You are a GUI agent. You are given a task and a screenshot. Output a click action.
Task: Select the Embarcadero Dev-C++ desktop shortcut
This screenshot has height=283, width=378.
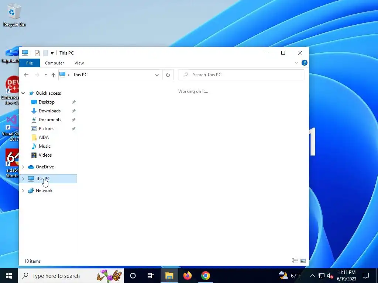(10, 91)
